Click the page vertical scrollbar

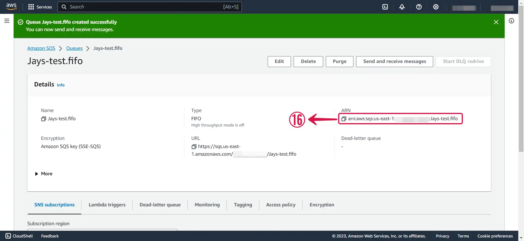click(x=521, y=79)
